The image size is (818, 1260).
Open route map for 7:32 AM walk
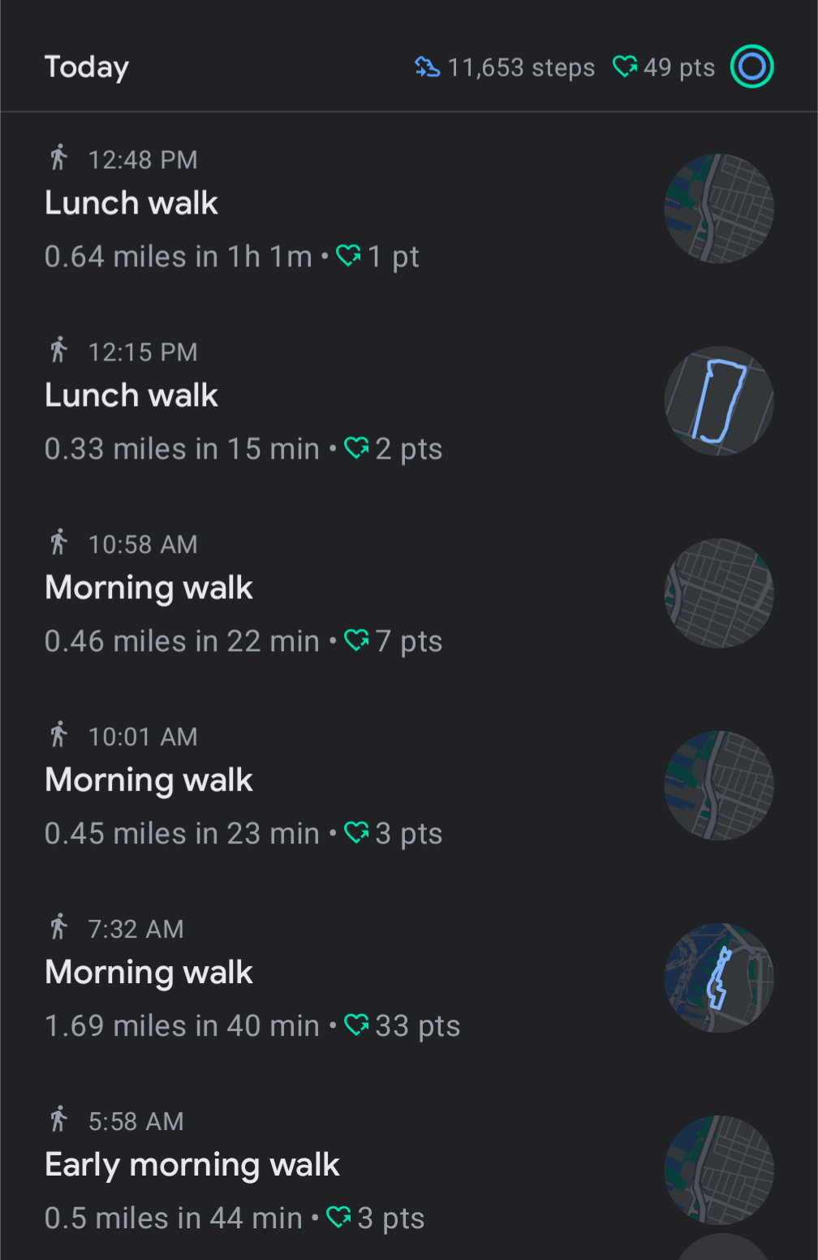(719, 978)
